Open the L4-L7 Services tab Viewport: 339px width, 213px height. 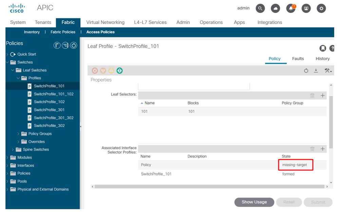[x=150, y=22]
